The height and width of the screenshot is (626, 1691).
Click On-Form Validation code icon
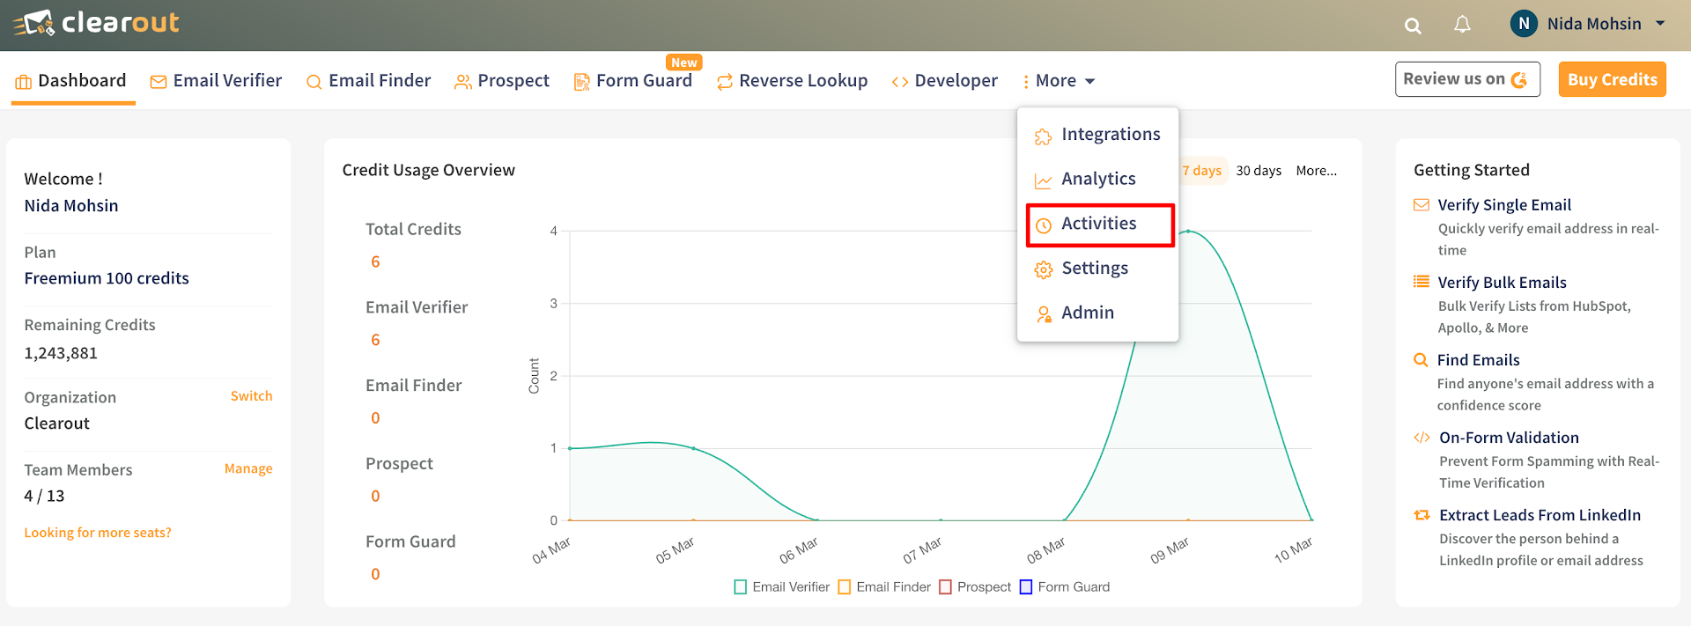click(x=1421, y=438)
